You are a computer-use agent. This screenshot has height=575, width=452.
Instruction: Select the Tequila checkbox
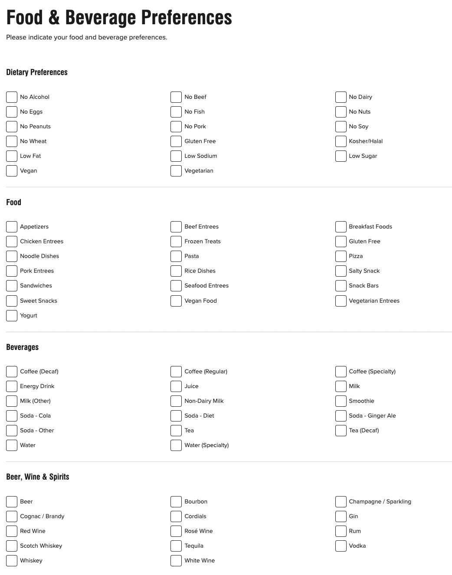click(x=176, y=546)
